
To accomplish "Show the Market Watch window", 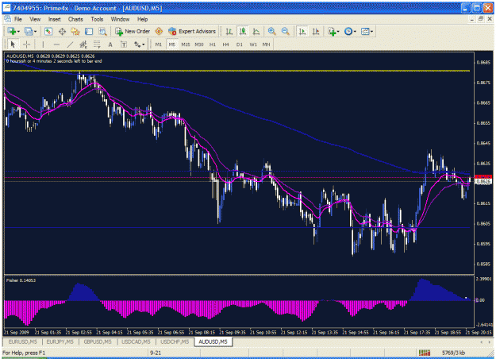I will [48, 31].
